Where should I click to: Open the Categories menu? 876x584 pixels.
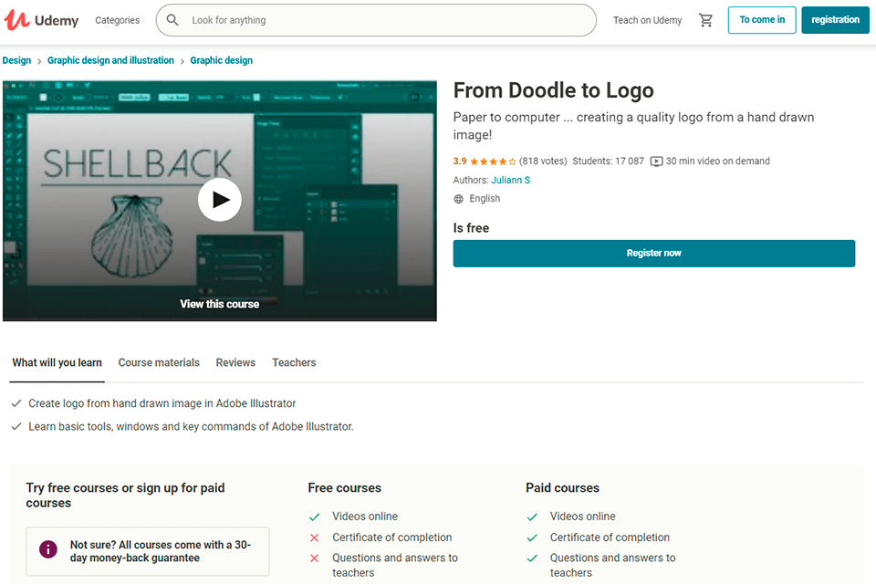click(x=118, y=20)
